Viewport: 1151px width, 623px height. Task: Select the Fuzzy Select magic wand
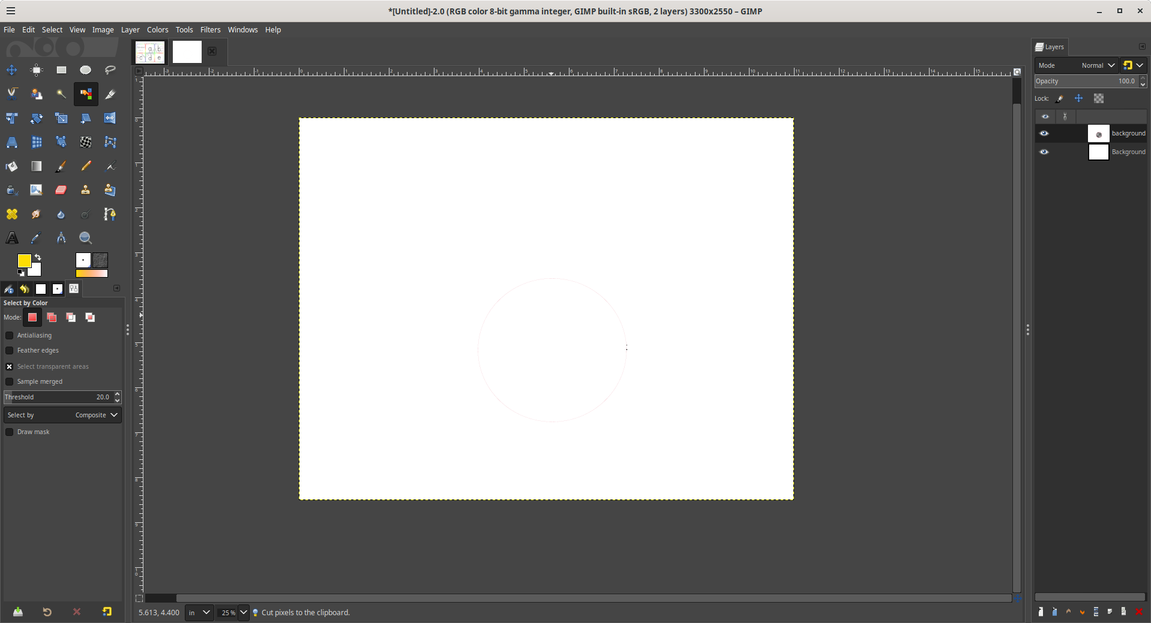(61, 94)
